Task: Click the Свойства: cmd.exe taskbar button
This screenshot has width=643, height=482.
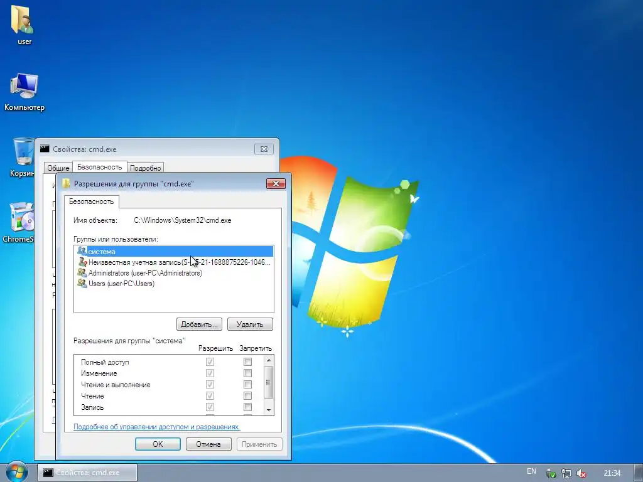Action: point(87,473)
